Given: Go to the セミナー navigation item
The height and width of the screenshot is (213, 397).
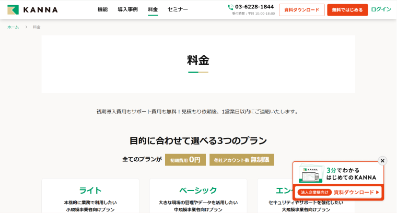Looking at the screenshot, I should click(x=178, y=10).
